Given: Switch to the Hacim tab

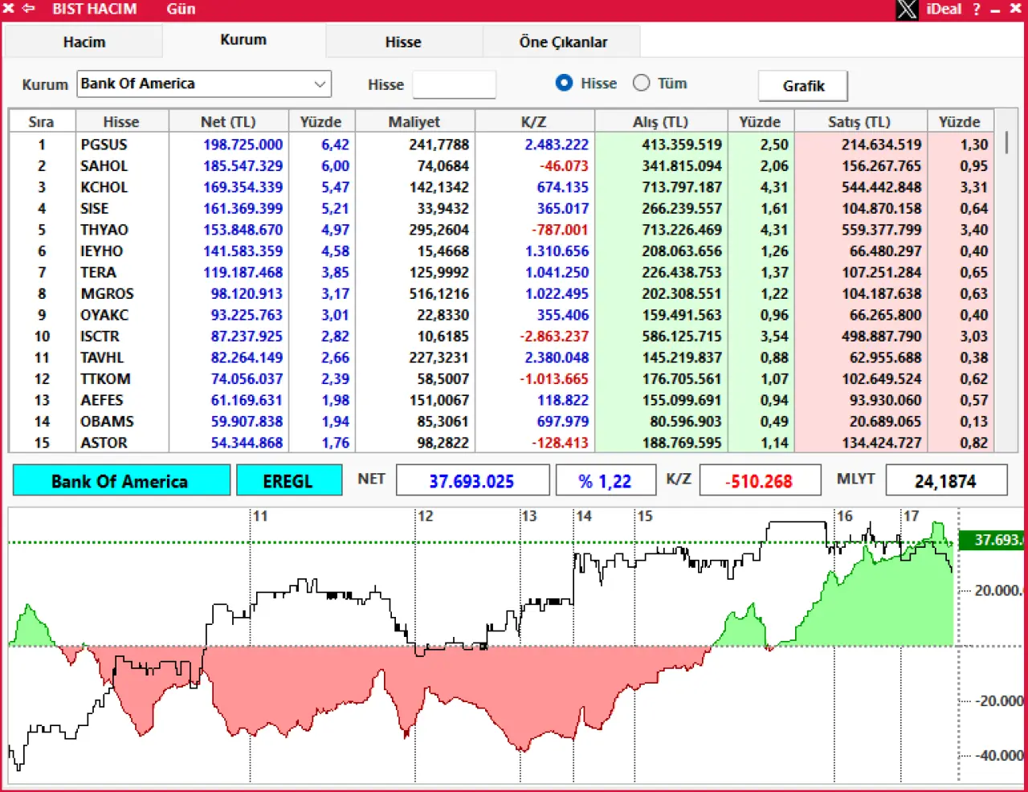Looking at the screenshot, I should pyautogui.click(x=84, y=42).
